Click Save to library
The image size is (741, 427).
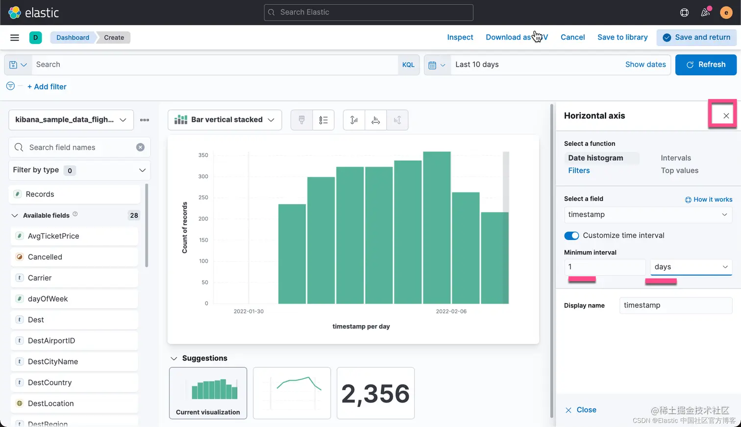(622, 37)
